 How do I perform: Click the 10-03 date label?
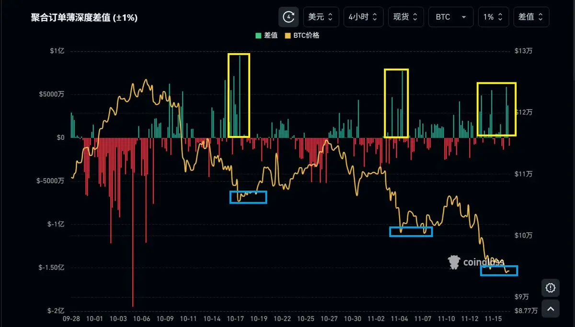(118, 318)
